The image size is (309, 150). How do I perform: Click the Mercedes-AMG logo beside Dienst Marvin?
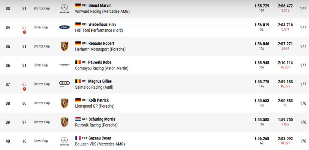pos(64,8)
